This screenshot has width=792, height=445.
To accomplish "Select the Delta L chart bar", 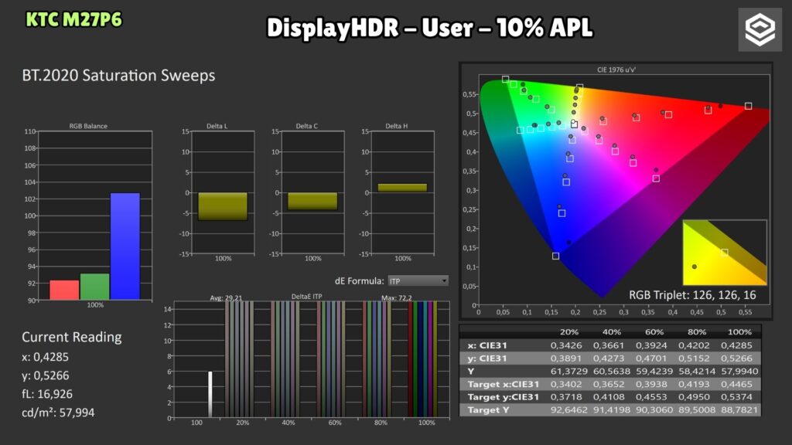I will (223, 206).
